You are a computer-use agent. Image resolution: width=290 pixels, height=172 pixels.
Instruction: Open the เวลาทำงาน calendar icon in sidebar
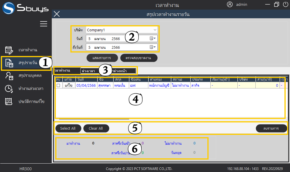(9, 50)
